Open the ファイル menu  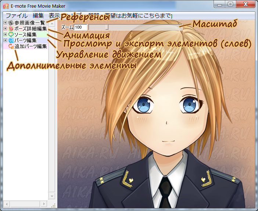point(17,16)
